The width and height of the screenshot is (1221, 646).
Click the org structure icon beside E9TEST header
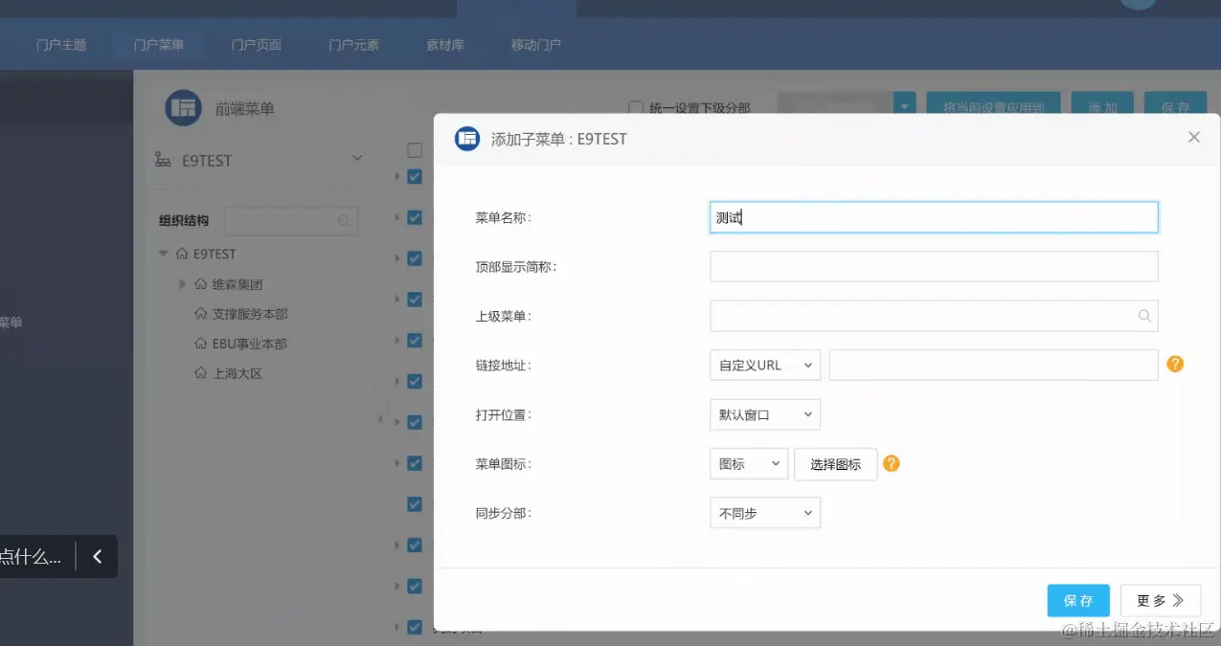pyautogui.click(x=163, y=160)
